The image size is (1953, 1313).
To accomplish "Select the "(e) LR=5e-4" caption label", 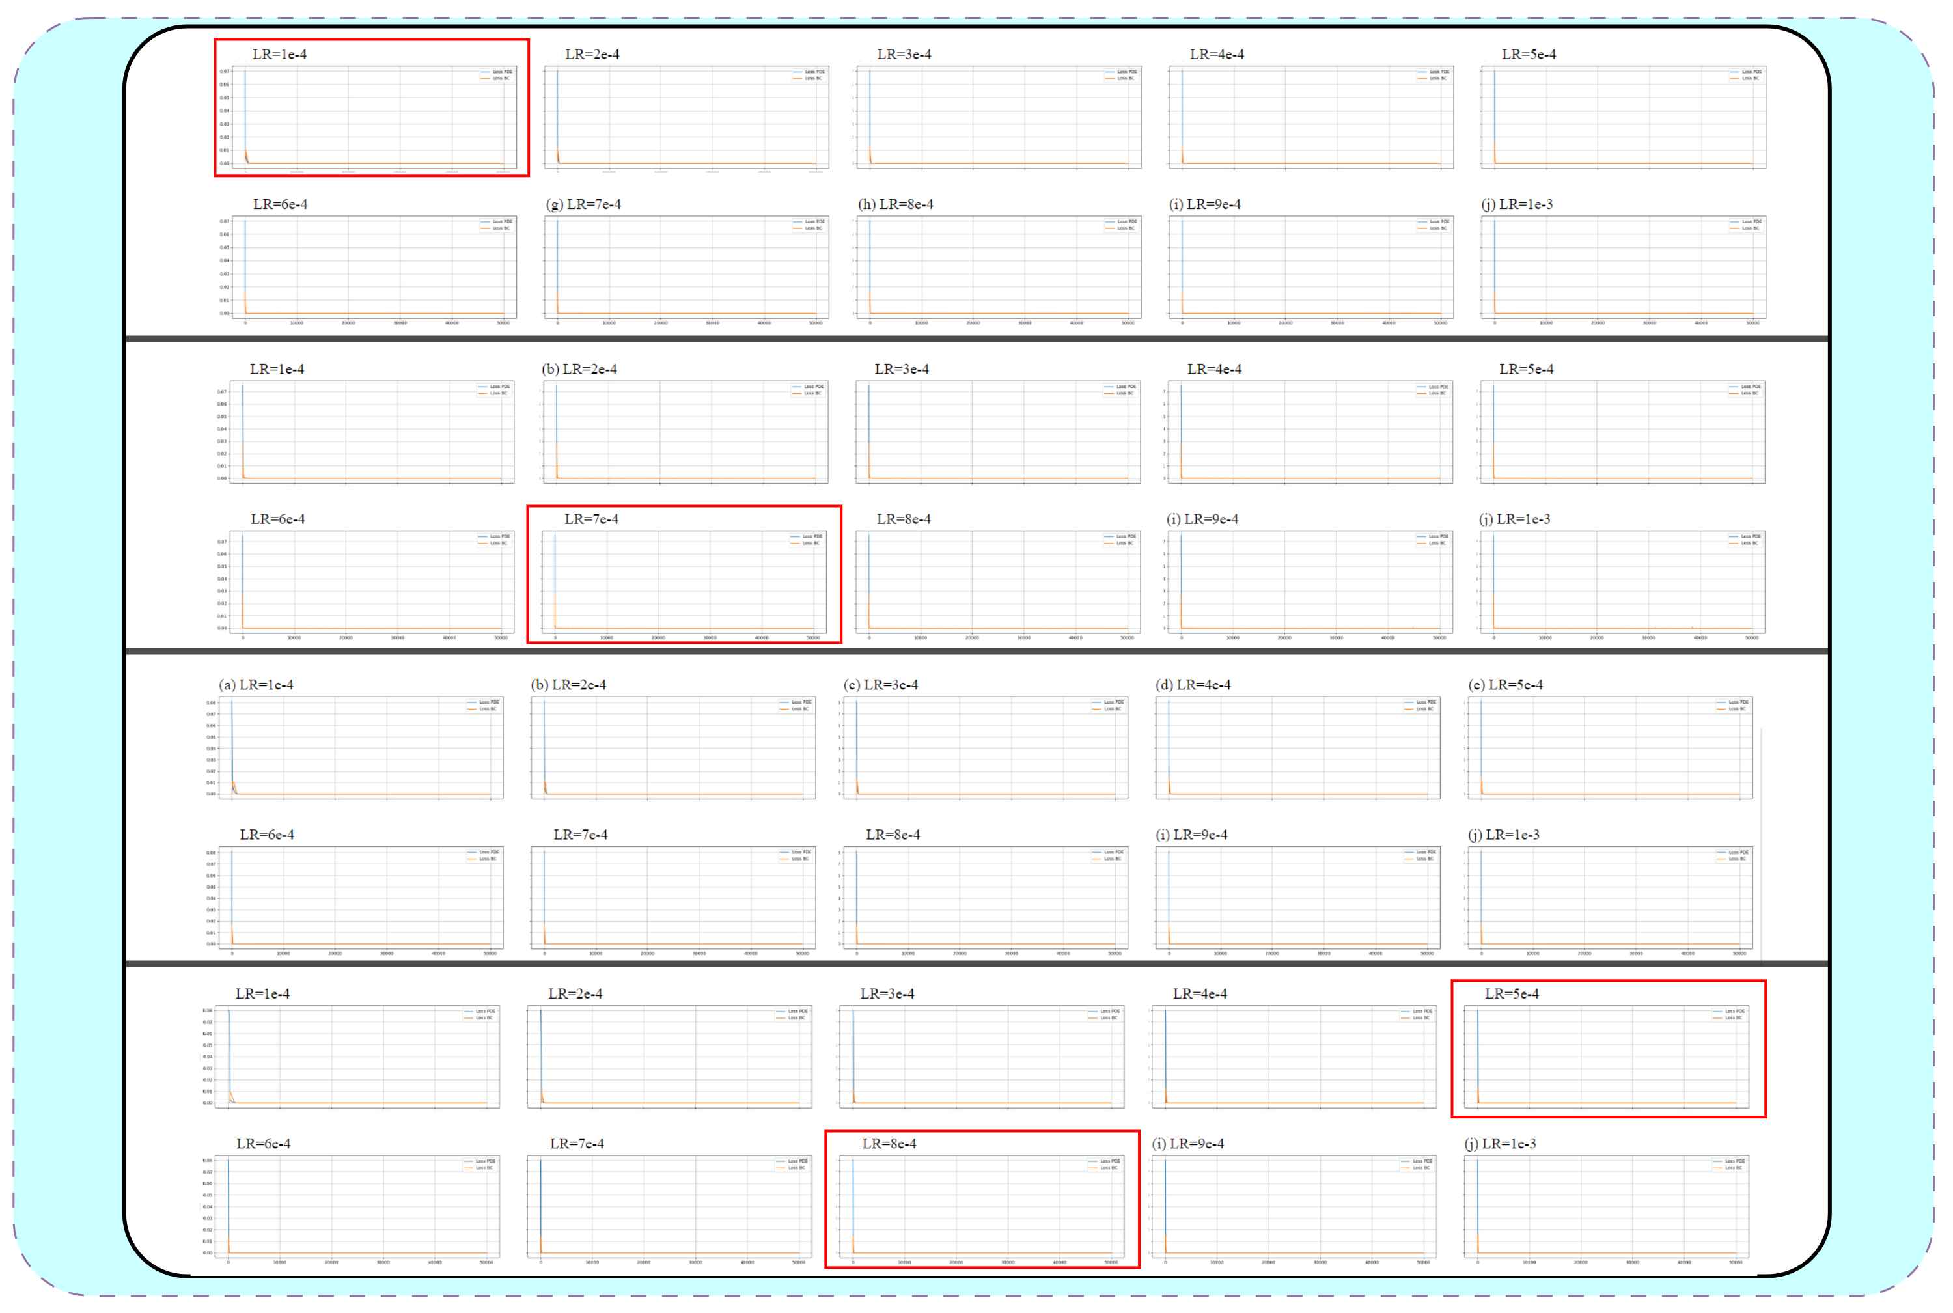I will pyautogui.click(x=1505, y=685).
